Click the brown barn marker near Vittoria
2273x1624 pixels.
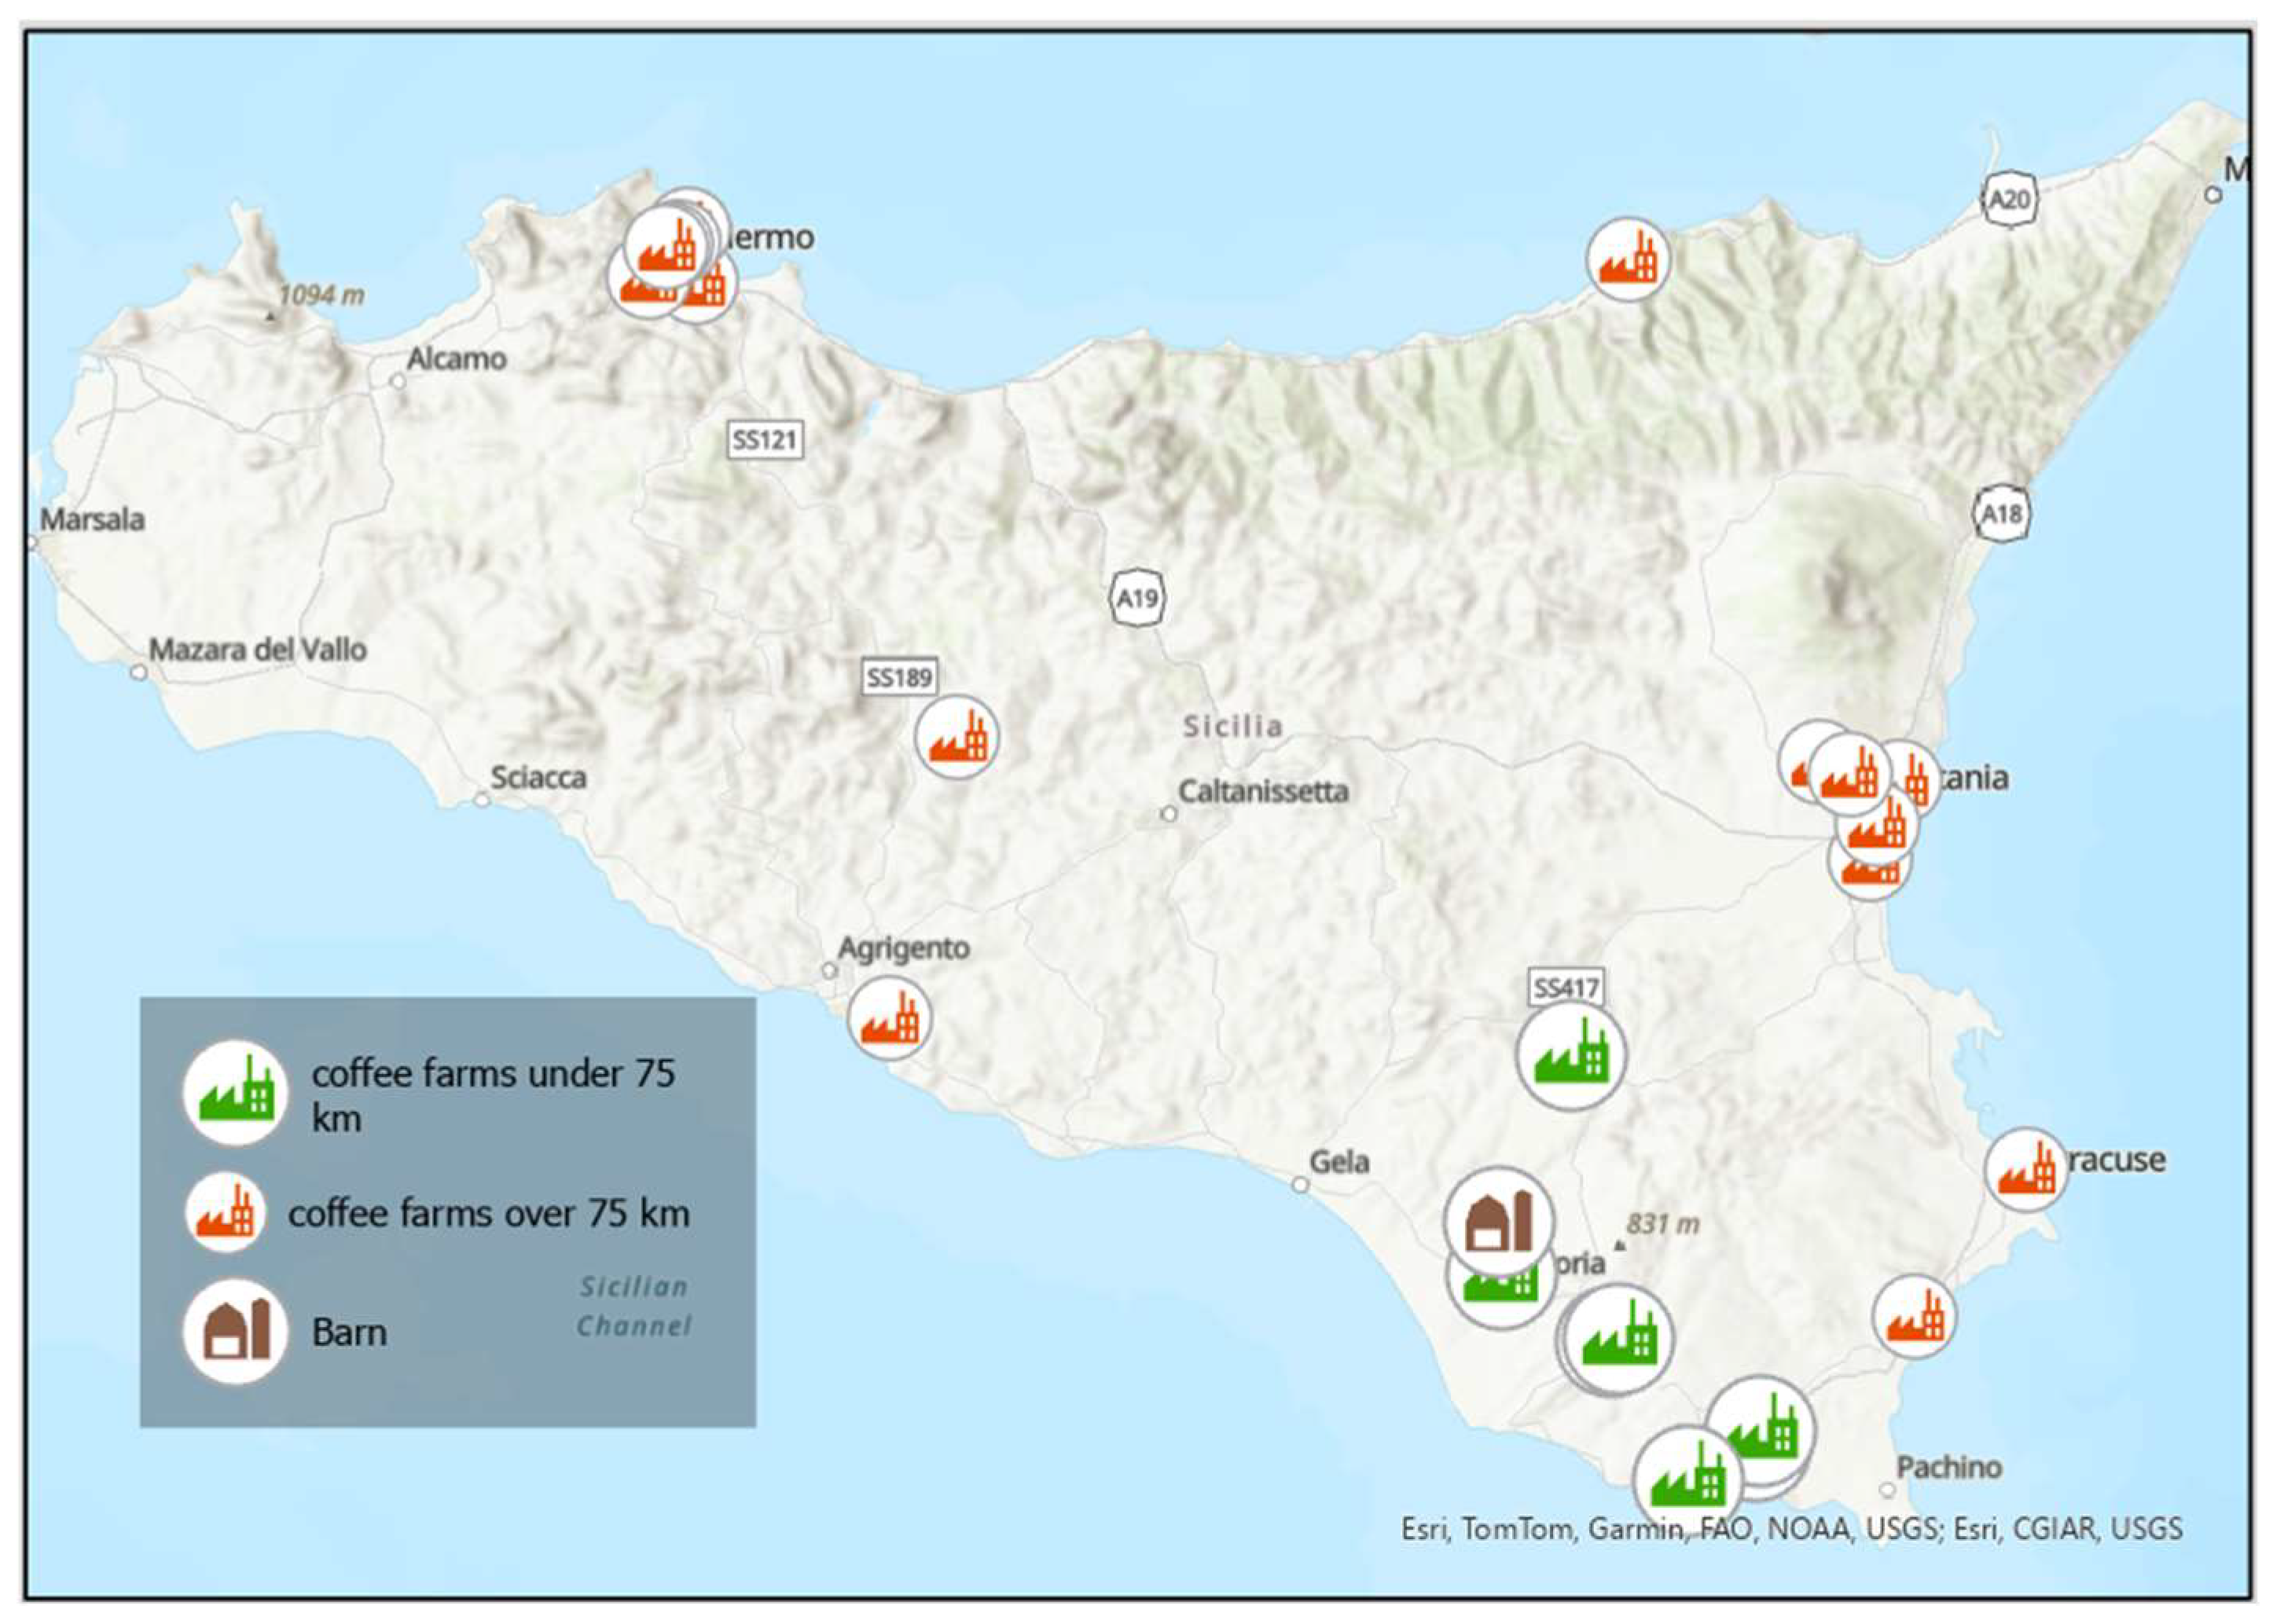tap(1499, 1221)
